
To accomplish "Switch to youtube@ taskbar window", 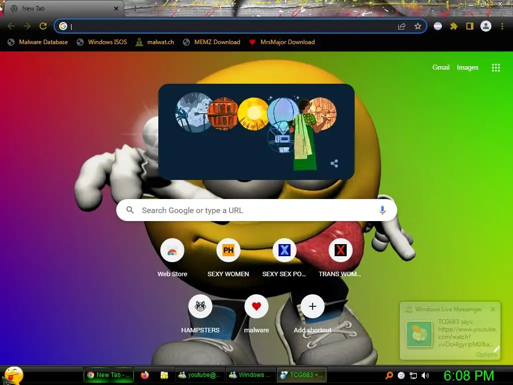I will tap(199, 375).
